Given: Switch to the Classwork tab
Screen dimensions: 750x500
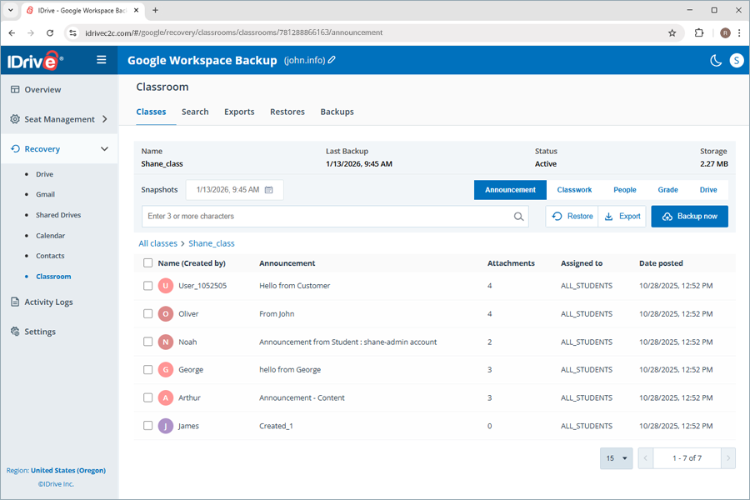Looking at the screenshot, I should (573, 189).
